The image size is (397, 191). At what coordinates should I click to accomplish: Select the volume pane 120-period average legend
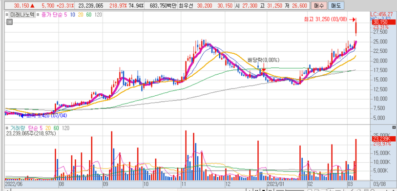point(66,128)
